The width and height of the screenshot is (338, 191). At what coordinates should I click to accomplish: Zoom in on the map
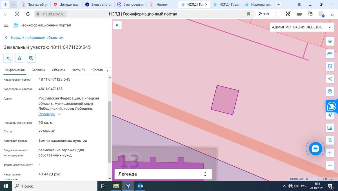330,153
